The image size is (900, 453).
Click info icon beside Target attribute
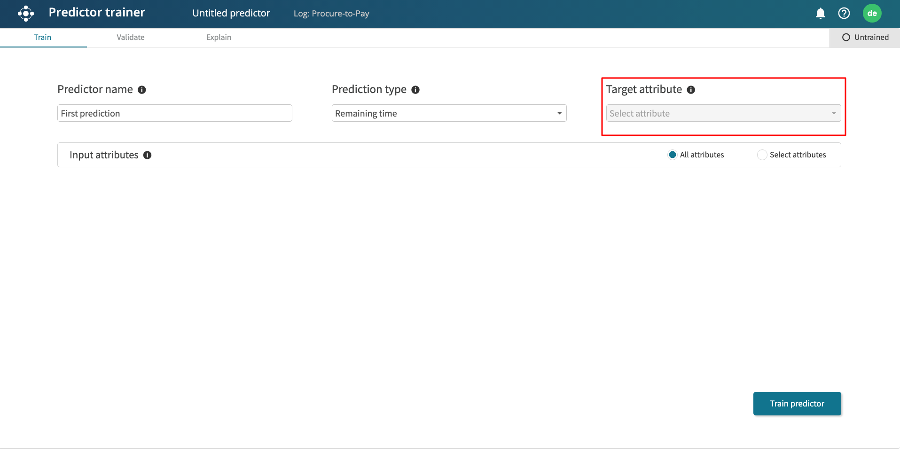tap(691, 90)
